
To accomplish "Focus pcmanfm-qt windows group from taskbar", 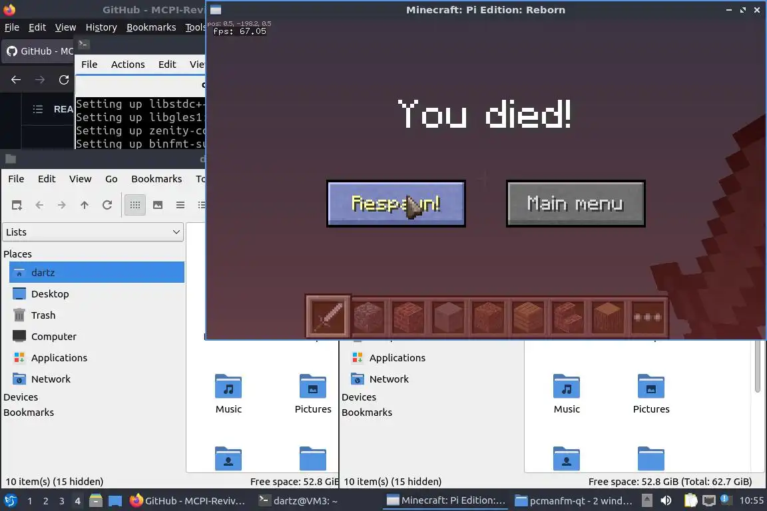I will (574, 501).
